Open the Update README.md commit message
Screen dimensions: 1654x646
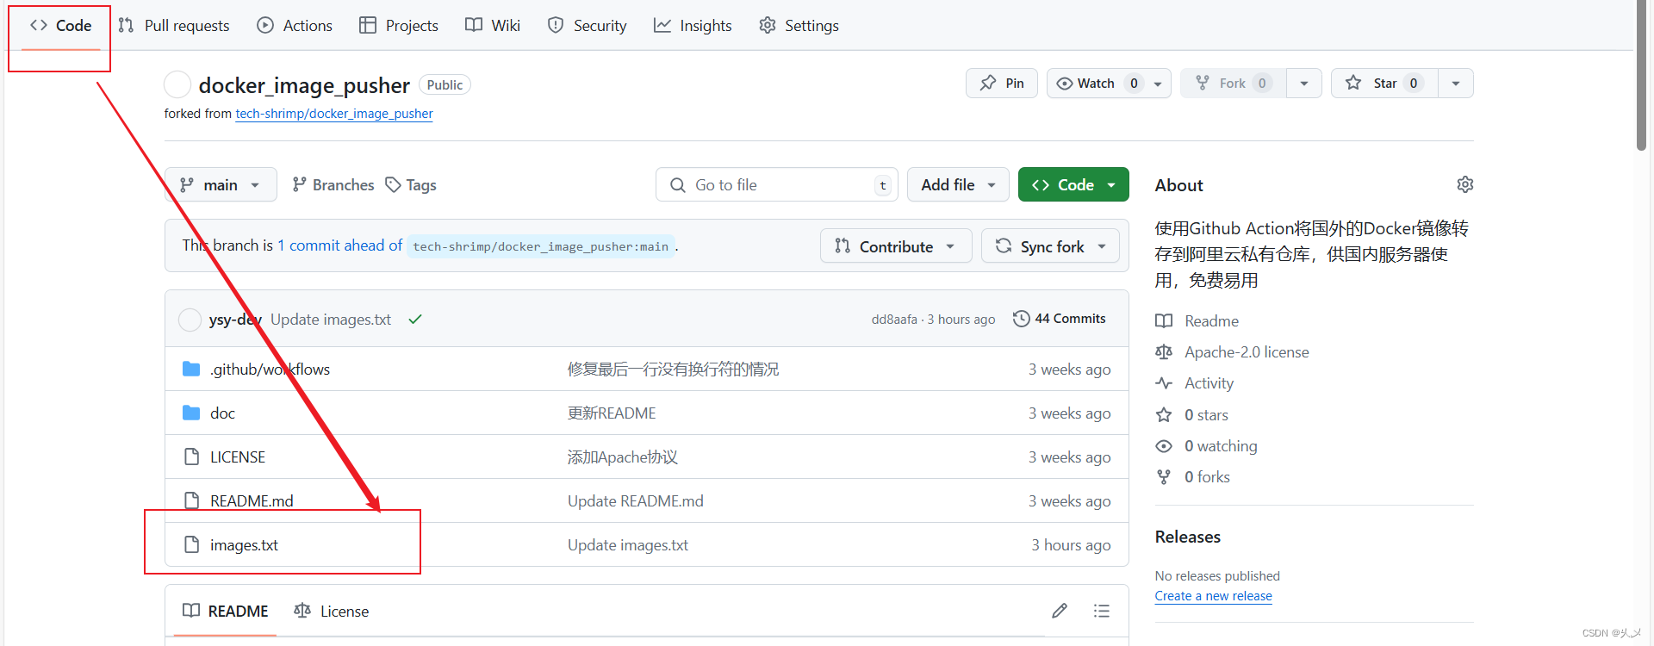click(x=635, y=501)
